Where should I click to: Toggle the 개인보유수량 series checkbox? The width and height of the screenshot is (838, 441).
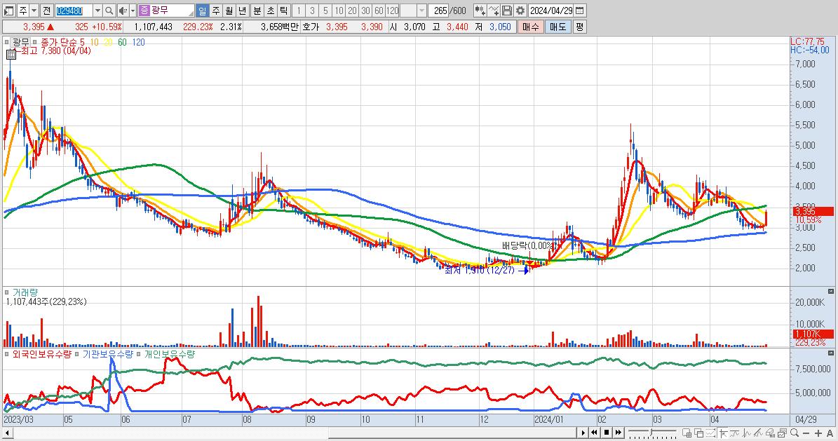tap(139, 354)
